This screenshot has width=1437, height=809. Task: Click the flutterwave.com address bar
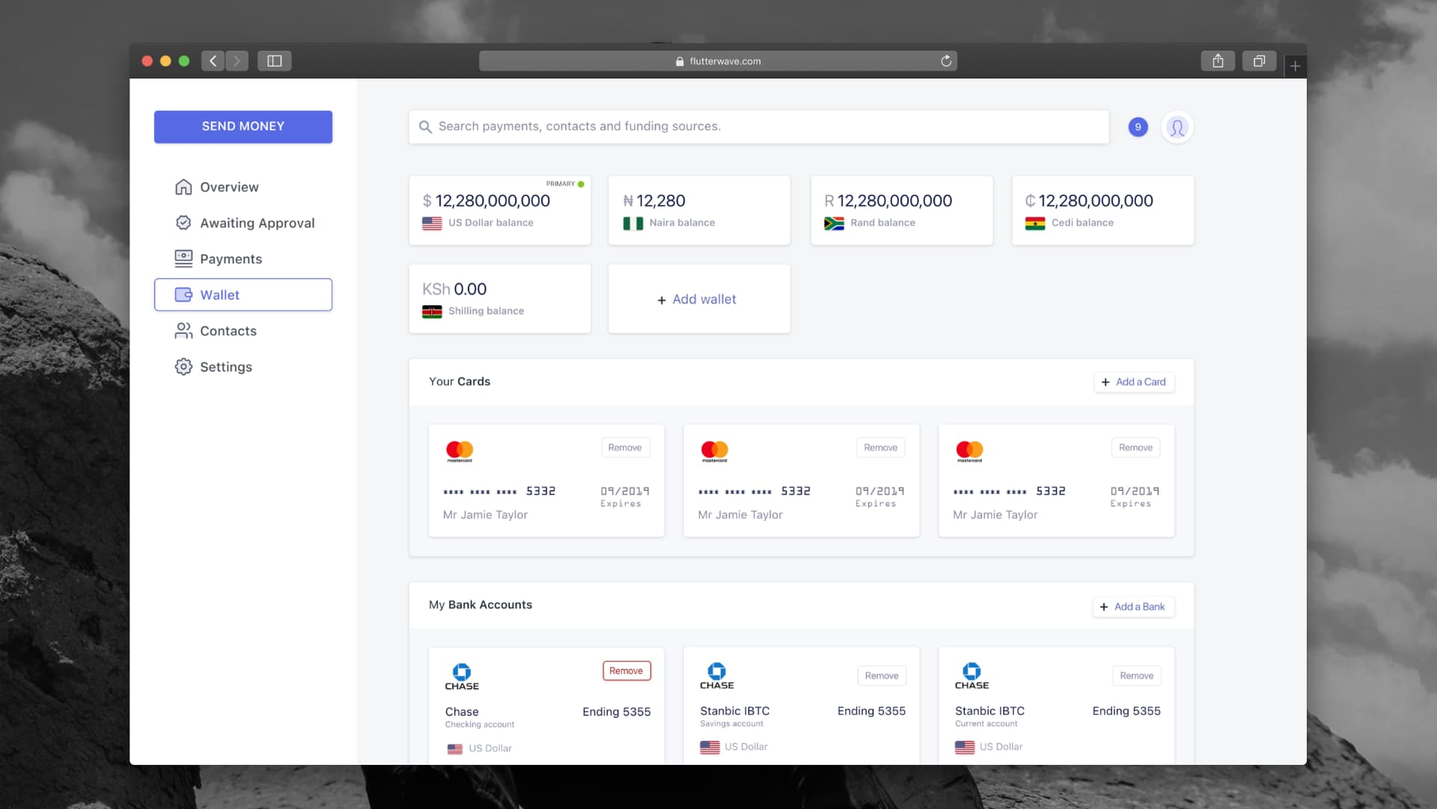pyautogui.click(x=718, y=61)
